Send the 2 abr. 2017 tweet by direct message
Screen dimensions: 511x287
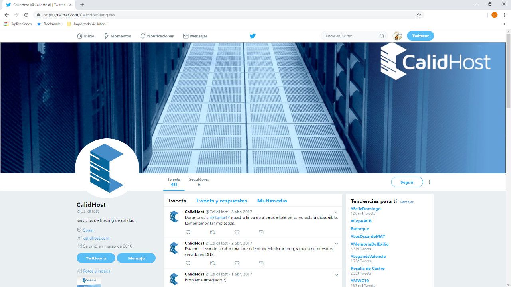click(261, 263)
